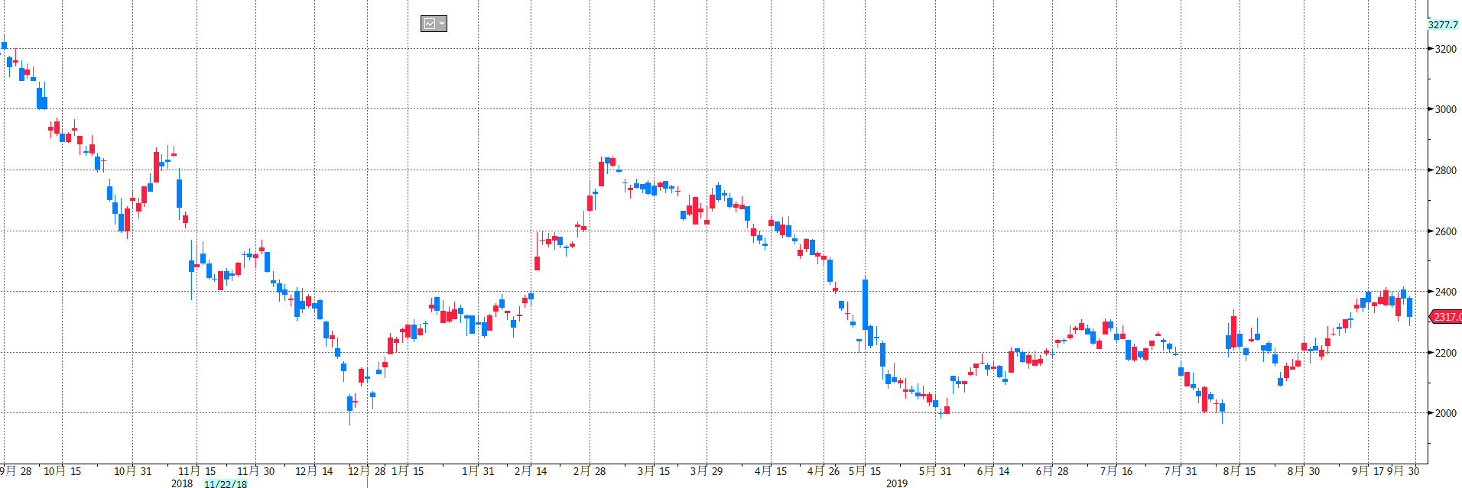Select the 2018 year label on axis
The width and height of the screenshot is (1462, 488).
pyautogui.click(x=182, y=483)
